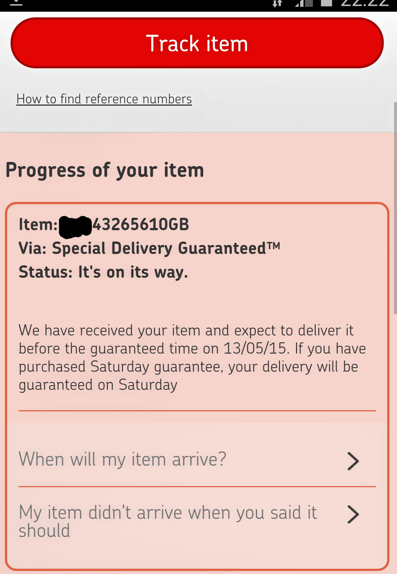Image resolution: width=397 pixels, height=574 pixels.
Task: Open How to find reference numbers link
Action: click(x=104, y=99)
